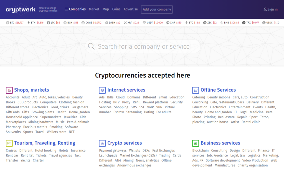
Task: Open the Shops, markets category heading
Action: click(32, 90)
